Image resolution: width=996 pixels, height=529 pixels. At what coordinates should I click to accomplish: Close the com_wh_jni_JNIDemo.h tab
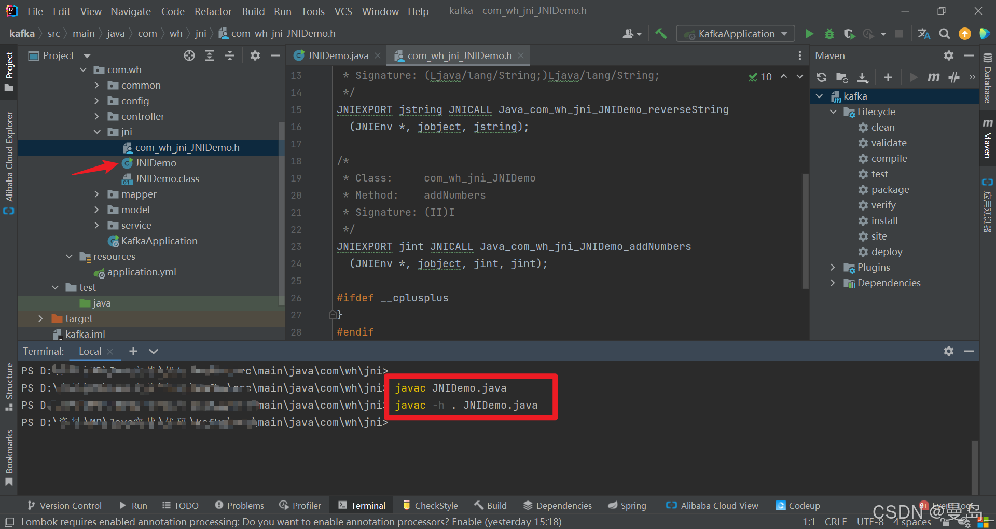pos(521,55)
